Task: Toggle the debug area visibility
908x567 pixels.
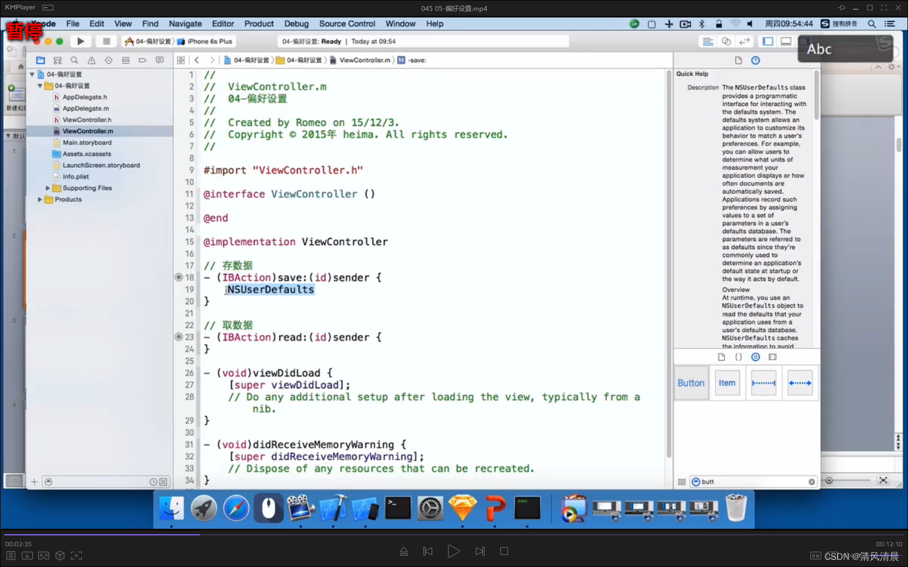Action: 786,41
